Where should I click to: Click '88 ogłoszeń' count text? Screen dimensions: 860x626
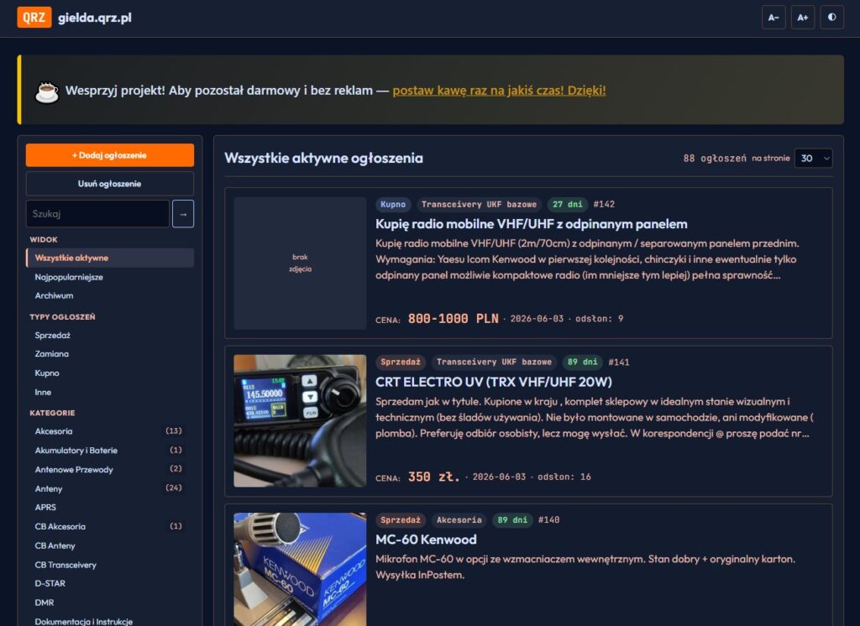point(715,159)
